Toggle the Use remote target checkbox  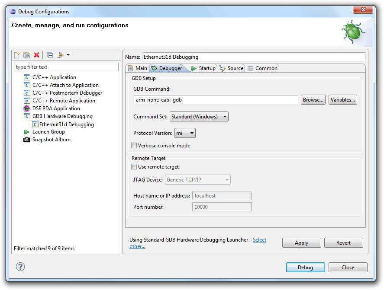pos(134,167)
